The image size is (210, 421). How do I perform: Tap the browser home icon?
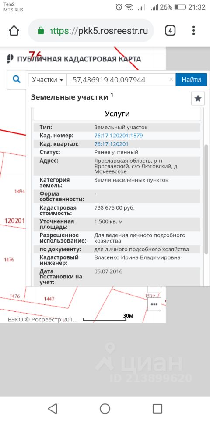[x=14, y=31]
